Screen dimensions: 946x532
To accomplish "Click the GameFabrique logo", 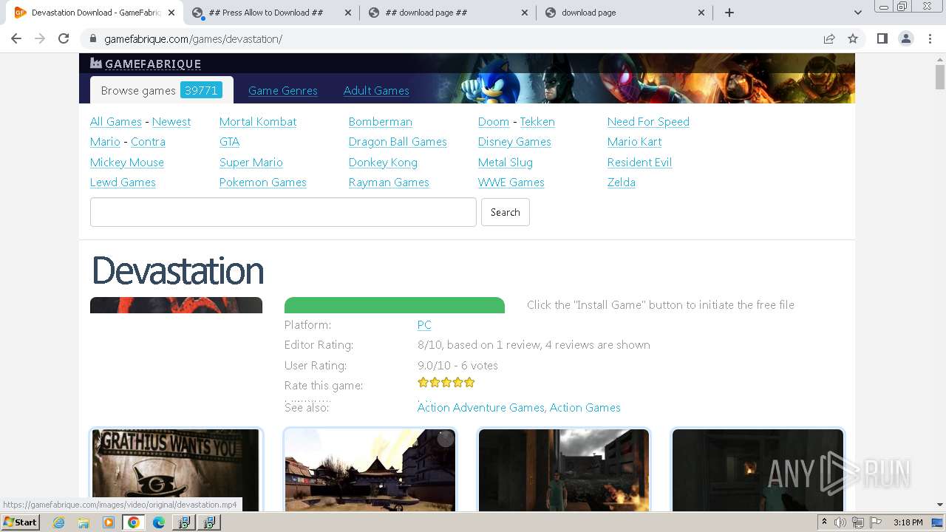I will point(146,64).
